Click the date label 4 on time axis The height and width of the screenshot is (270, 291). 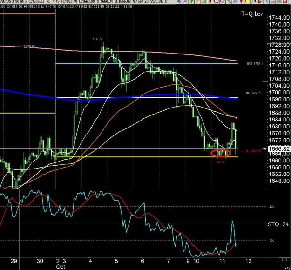click(x=90, y=261)
